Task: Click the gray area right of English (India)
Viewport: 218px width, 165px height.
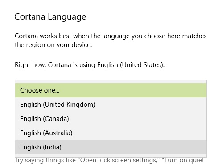Action: pos(134,147)
